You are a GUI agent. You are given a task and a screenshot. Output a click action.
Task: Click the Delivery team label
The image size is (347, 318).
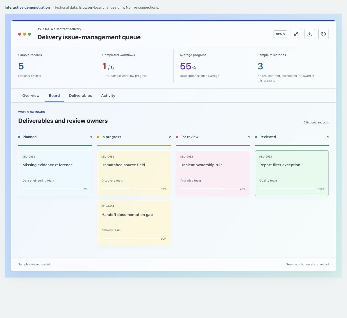[x=111, y=230]
